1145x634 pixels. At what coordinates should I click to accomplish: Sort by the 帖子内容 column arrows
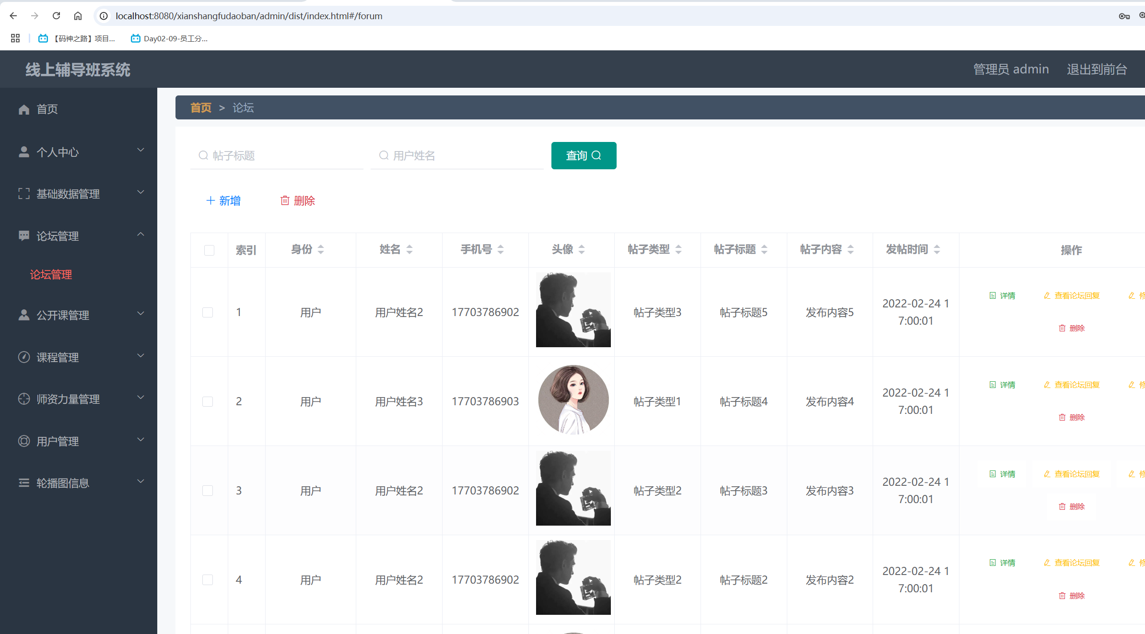[851, 249]
